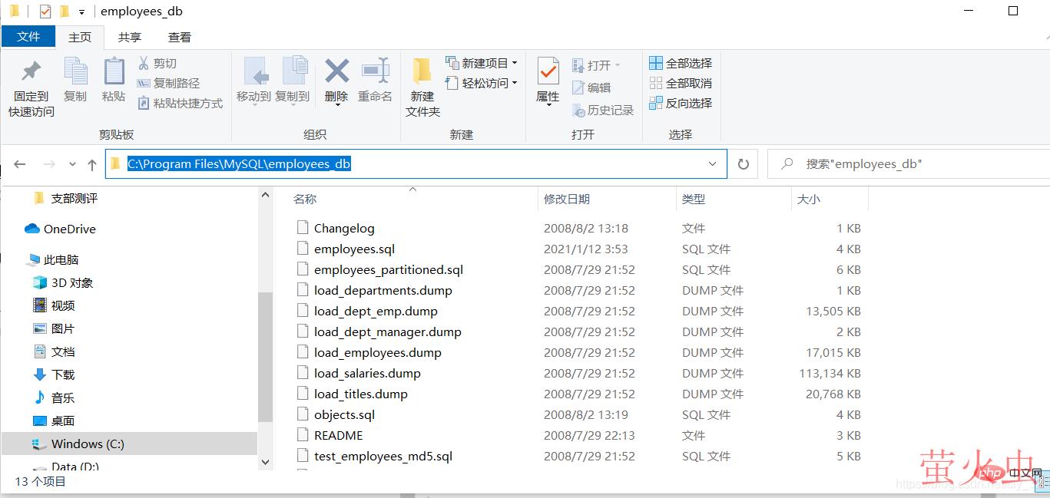This screenshot has height=498, width=1050.
Task: Expand the address bar history dropdown
Action: [x=713, y=164]
